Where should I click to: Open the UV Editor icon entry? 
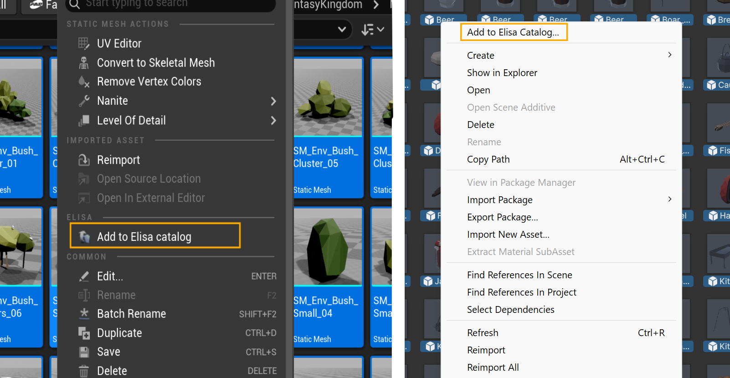[84, 43]
